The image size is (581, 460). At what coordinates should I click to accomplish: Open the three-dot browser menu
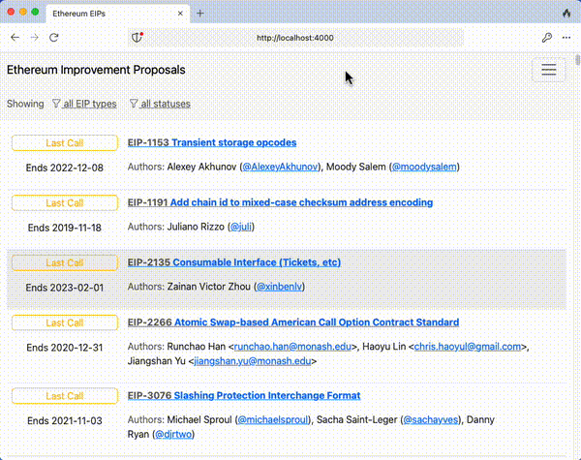coord(566,38)
